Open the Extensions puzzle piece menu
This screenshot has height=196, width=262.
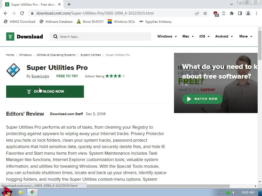tap(232, 13)
